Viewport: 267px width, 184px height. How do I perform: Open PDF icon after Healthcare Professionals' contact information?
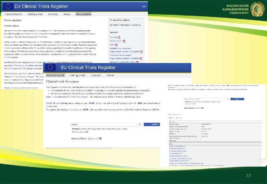[141, 59]
